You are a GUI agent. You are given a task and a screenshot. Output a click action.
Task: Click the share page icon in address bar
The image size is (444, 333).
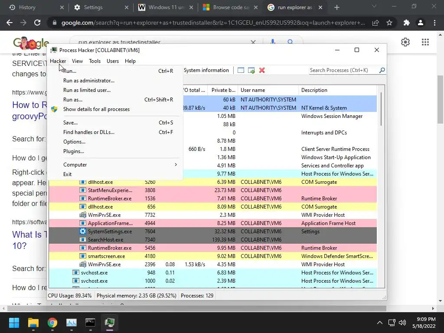[x=375, y=23]
